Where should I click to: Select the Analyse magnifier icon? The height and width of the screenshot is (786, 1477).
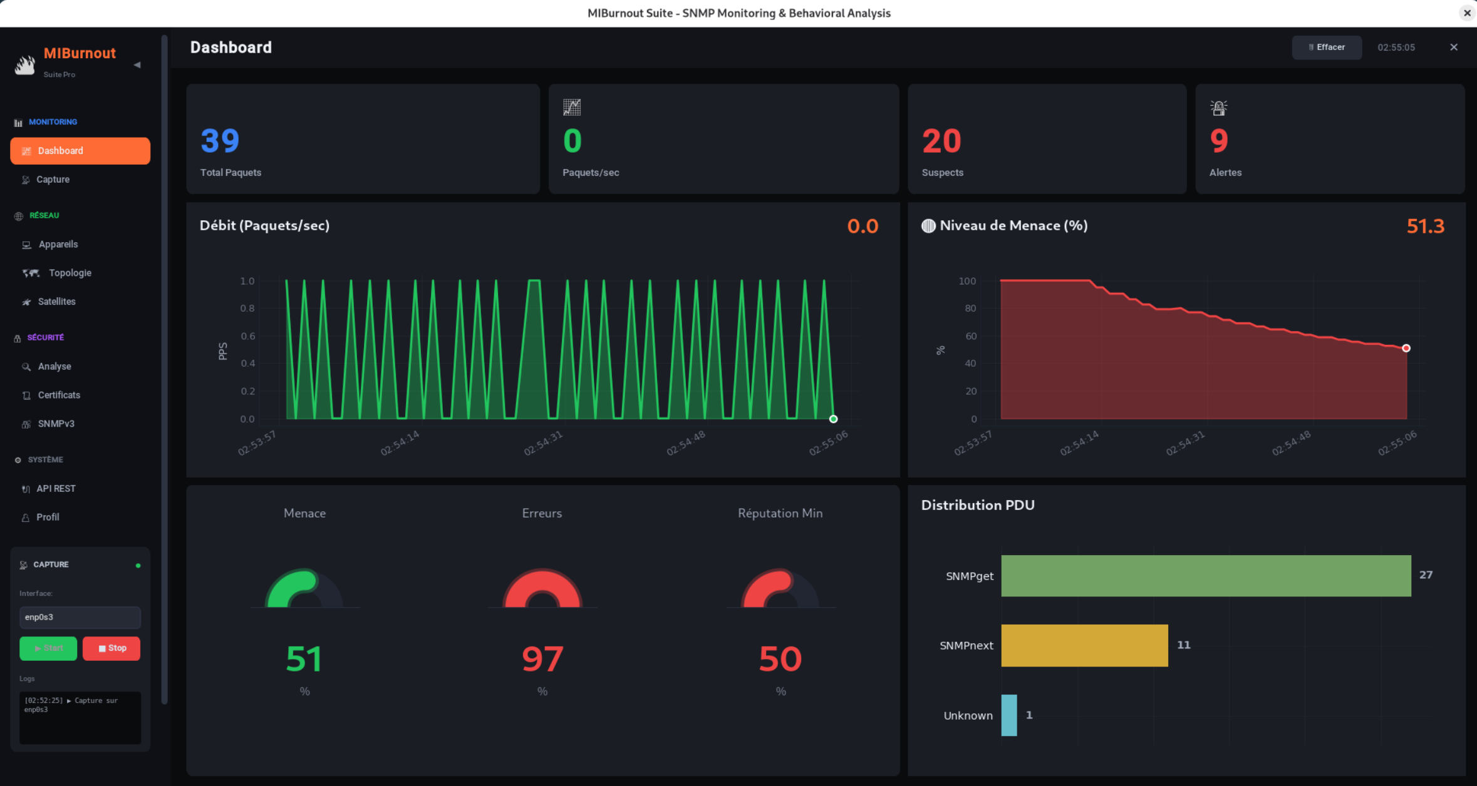(x=26, y=366)
